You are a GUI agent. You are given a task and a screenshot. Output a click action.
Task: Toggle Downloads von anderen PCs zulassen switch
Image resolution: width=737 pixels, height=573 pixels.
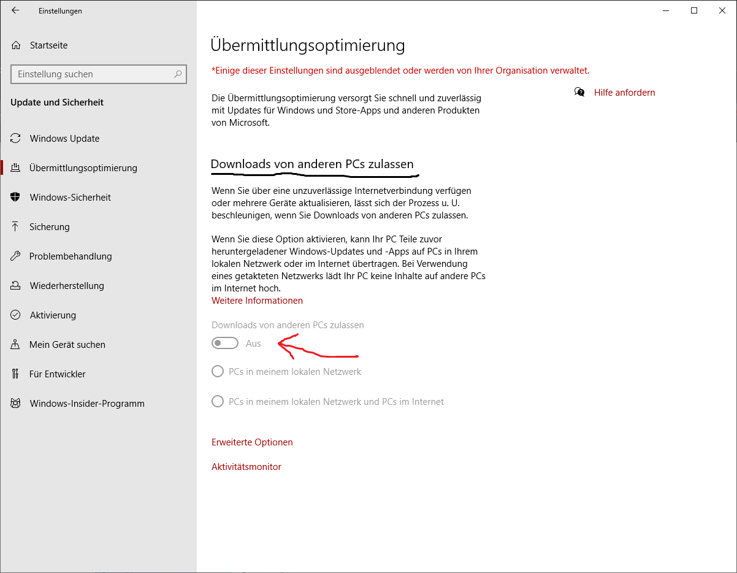point(225,344)
